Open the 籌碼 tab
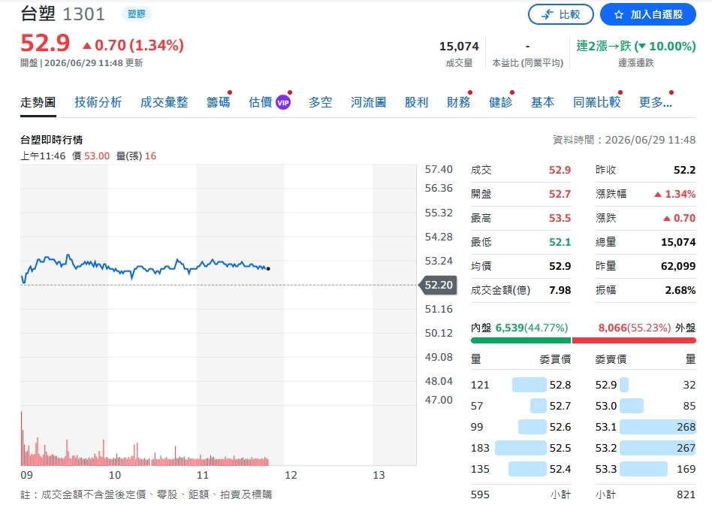Image resolution: width=712 pixels, height=514 pixels. tap(218, 102)
